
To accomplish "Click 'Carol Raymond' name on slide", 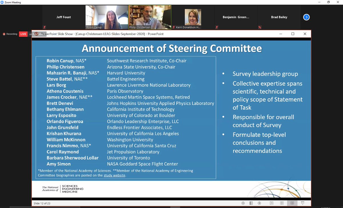I will 63,152.
